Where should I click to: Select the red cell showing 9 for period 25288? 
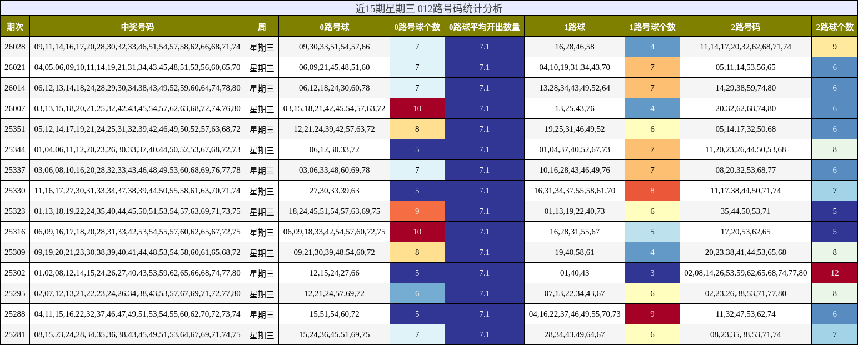coord(651,314)
